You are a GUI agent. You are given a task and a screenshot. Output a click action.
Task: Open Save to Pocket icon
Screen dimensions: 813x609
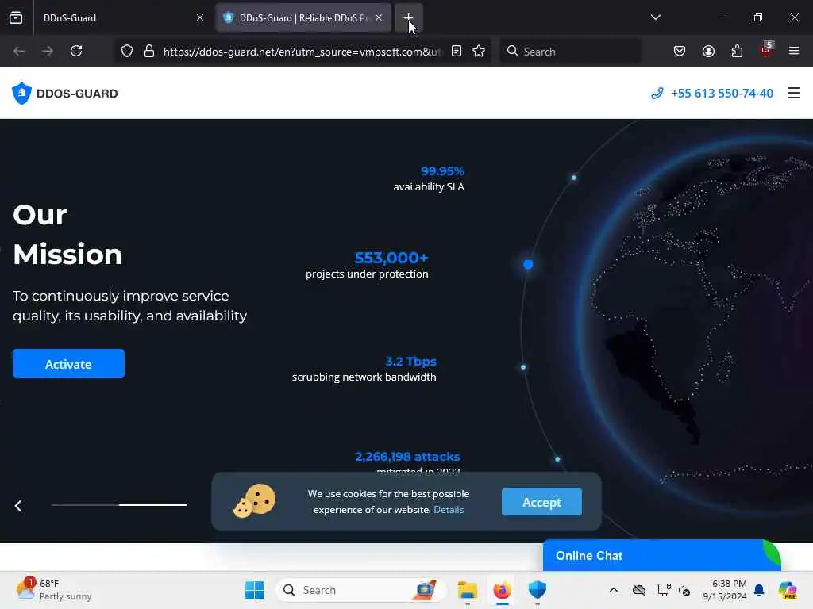pos(680,52)
